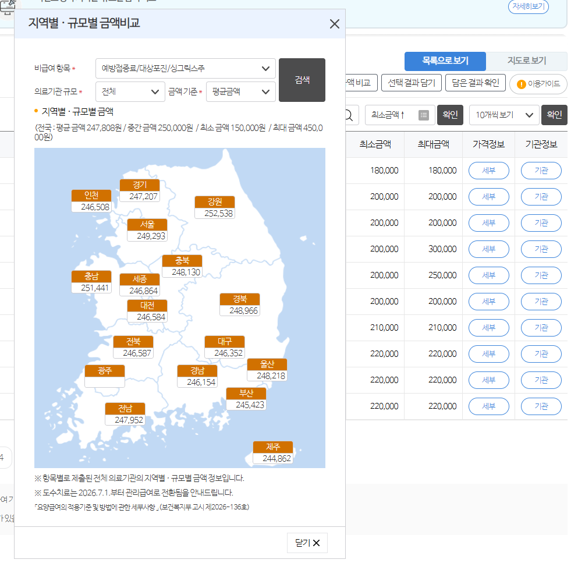Click the magnifier search icon
578x563 pixels.
tap(349, 115)
